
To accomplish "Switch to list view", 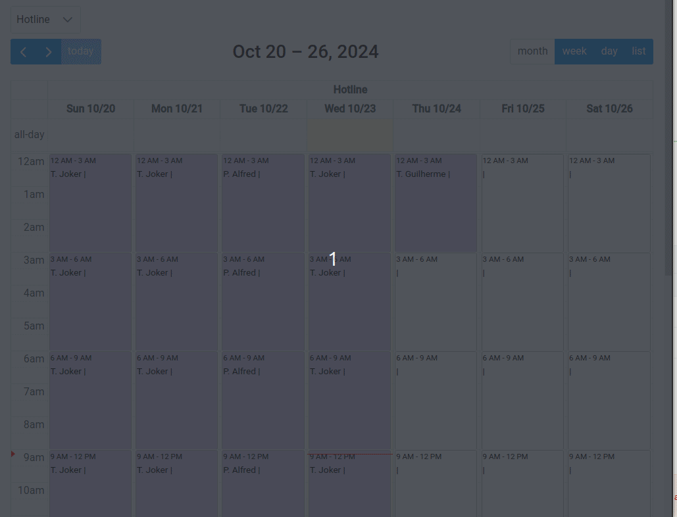I will 638,51.
